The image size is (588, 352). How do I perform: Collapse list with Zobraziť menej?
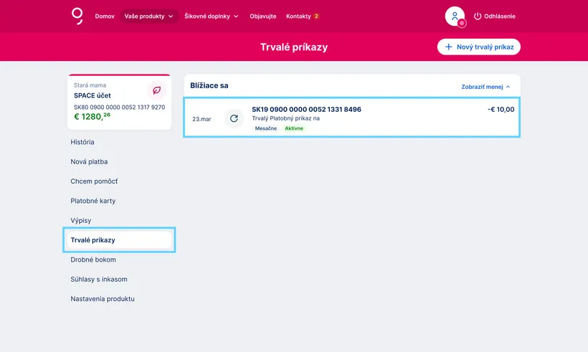486,87
